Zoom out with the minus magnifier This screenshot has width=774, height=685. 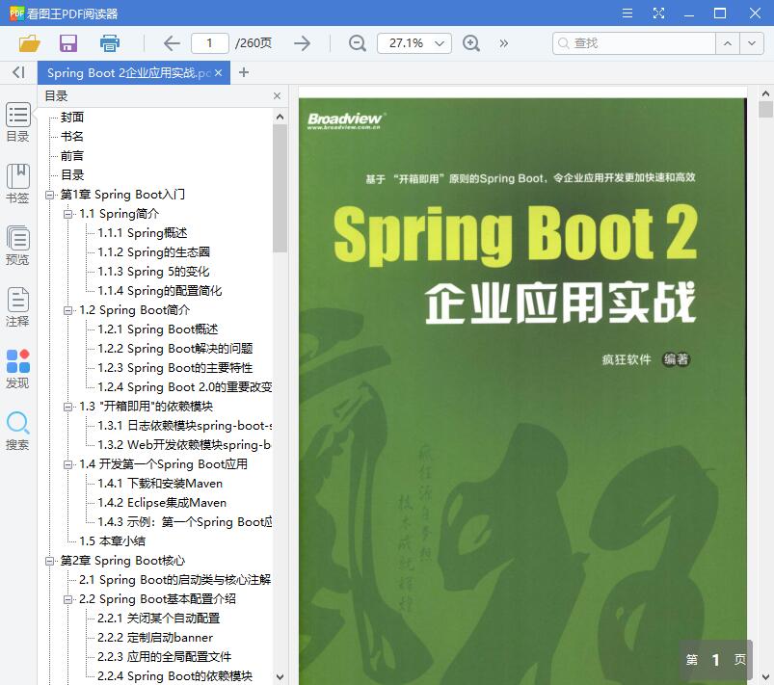click(357, 43)
